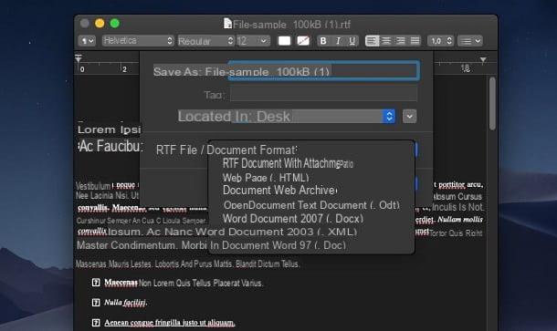Select RTF Document With Attachments format
The height and width of the screenshot is (331, 557).
tap(288, 163)
